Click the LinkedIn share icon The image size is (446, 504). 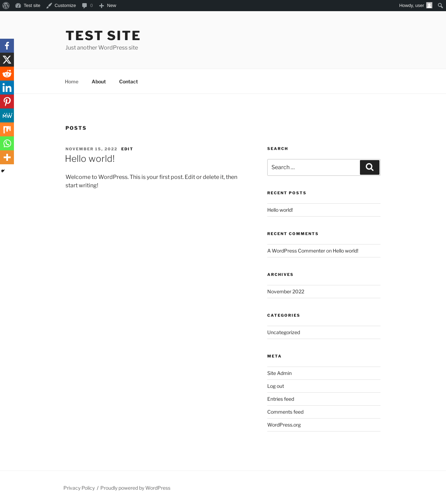click(7, 88)
